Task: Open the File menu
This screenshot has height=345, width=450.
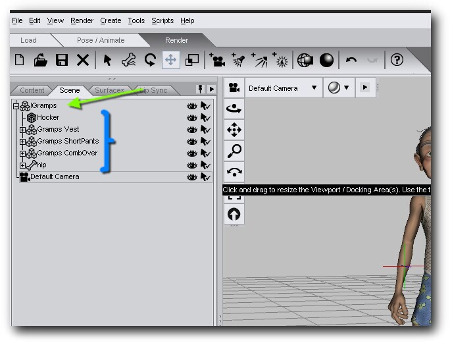Action: (17, 20)
